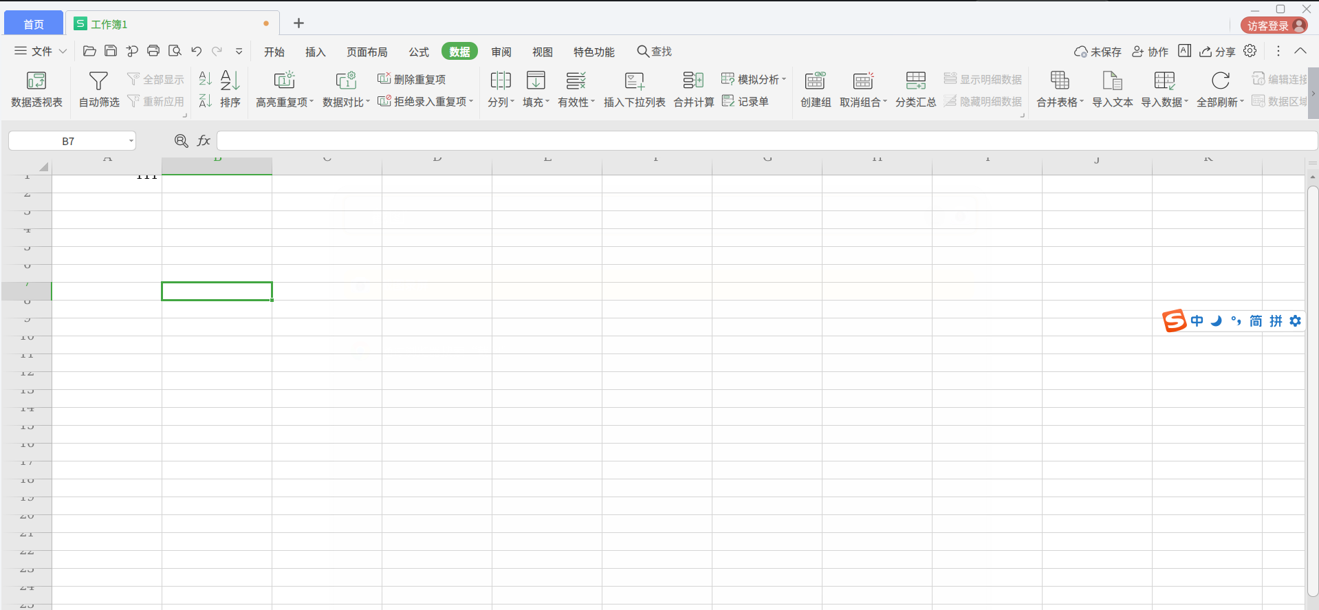The height and width of the screenshot is (610, 1319).
Task: Open print preview icon
Action: (175, 51)
